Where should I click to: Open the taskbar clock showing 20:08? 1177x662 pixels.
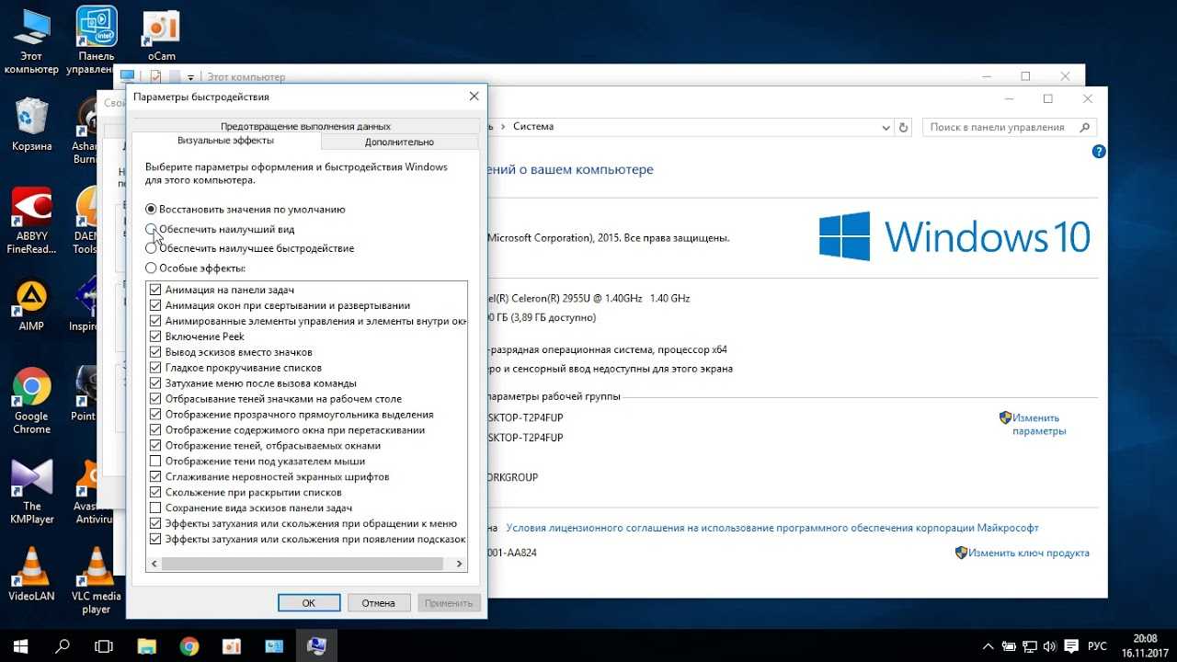[1144, 645]
